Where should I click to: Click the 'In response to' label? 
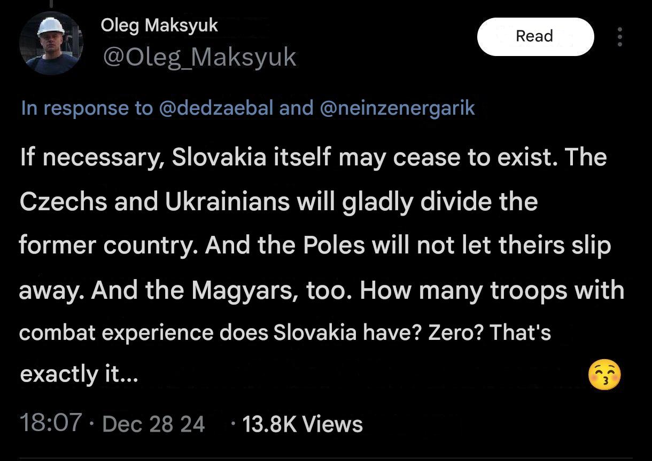(87, 108)
